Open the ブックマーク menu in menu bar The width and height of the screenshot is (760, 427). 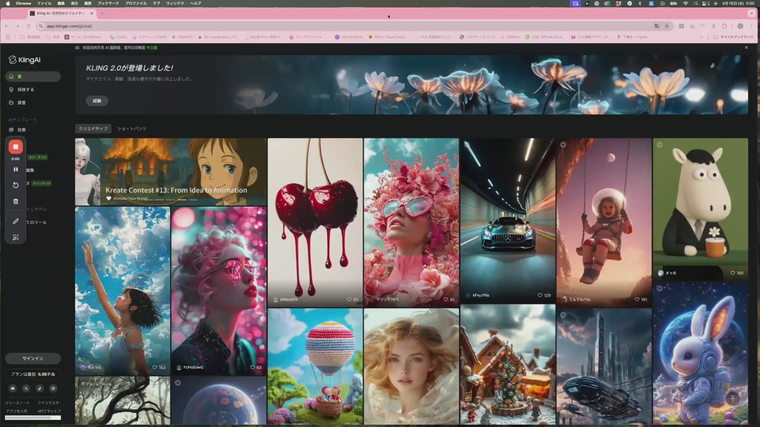pos(108,4)
